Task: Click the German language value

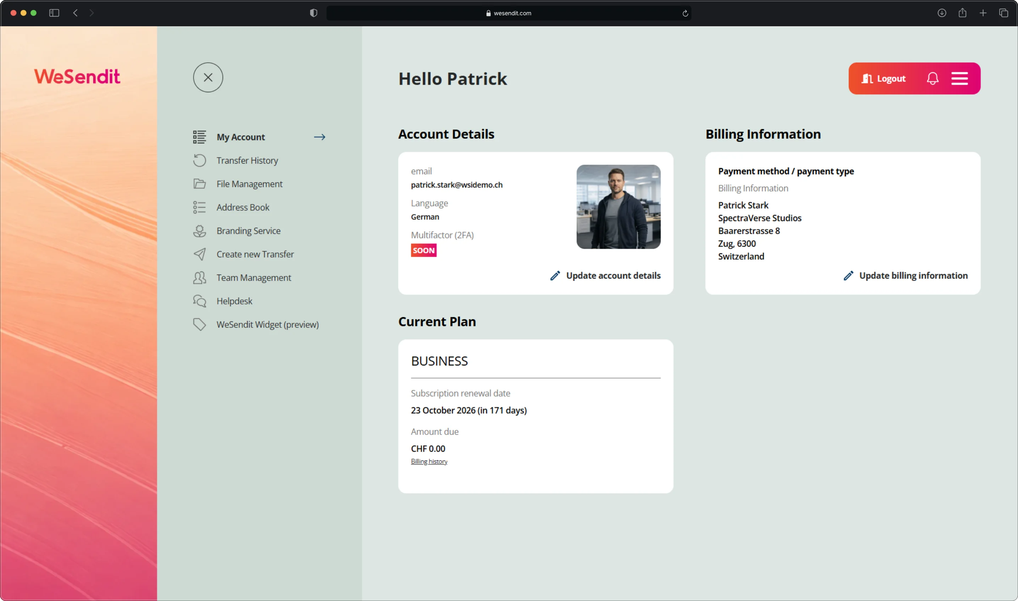Action: pyautogui.click(x=425, y=217)
